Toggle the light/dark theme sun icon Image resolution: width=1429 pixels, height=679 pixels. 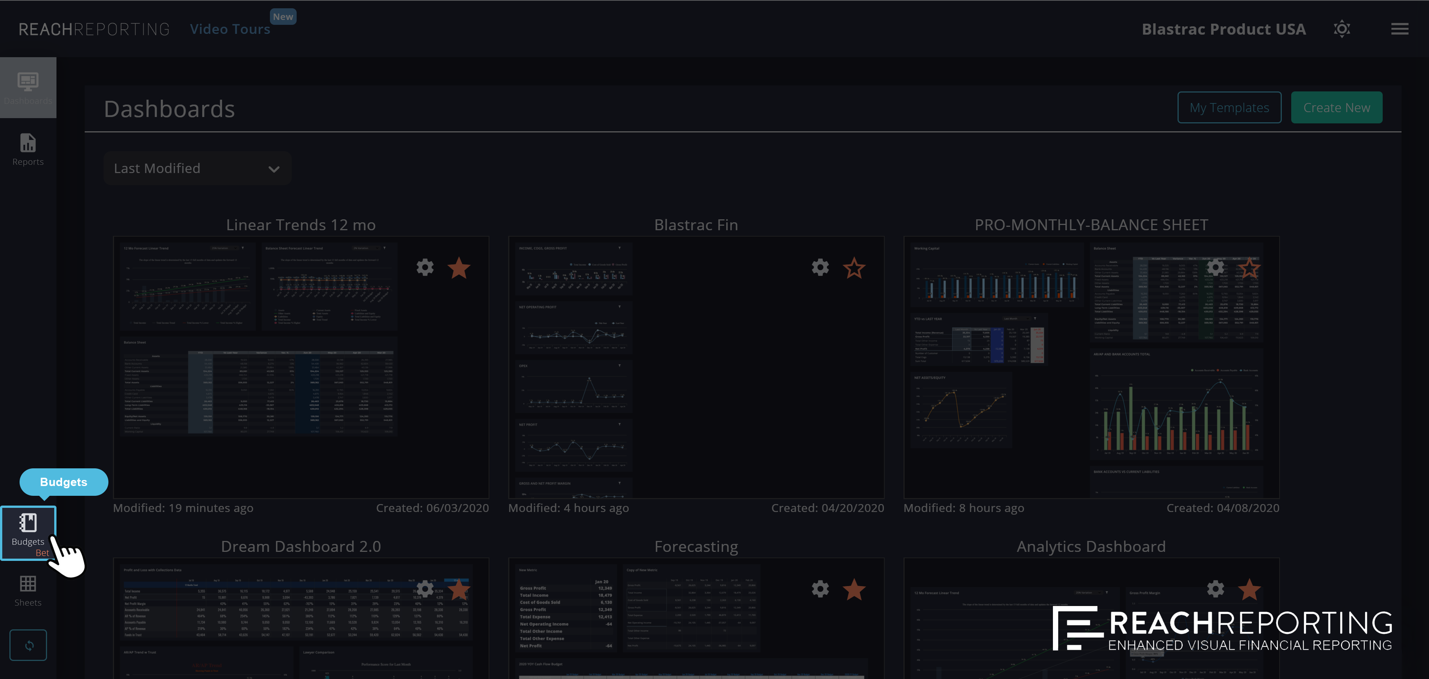(x=1341, y=29)
